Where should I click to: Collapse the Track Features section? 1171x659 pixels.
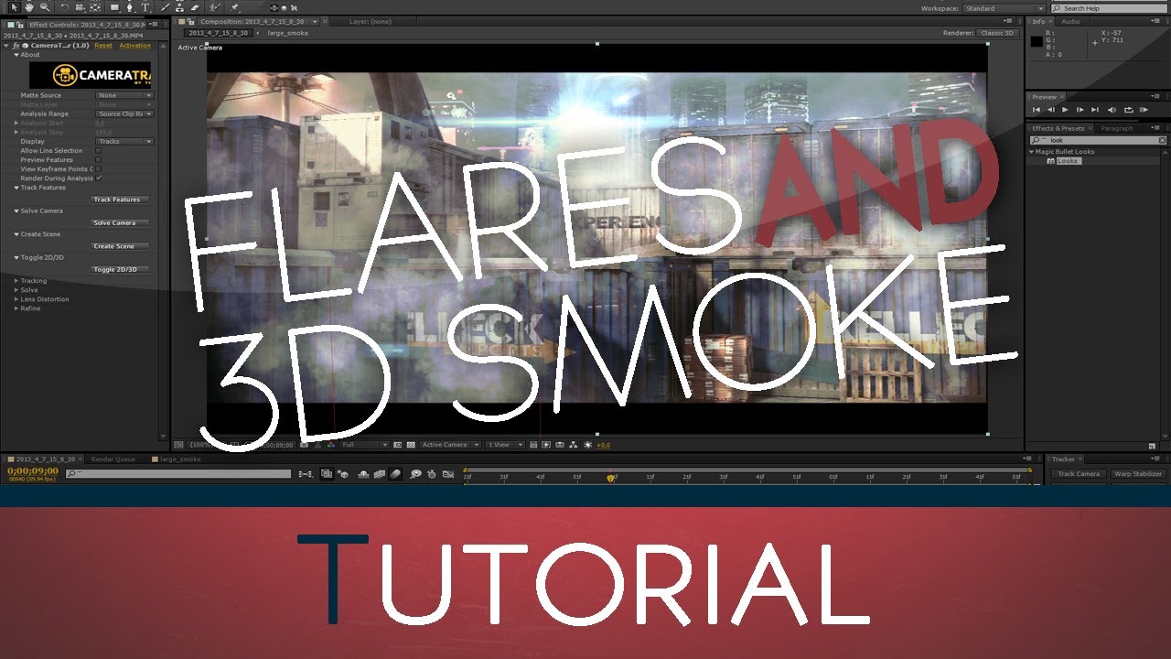pos(16,187)
